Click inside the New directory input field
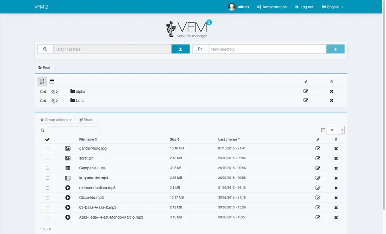The image size is (386, 234). click(x=264, y=49)
